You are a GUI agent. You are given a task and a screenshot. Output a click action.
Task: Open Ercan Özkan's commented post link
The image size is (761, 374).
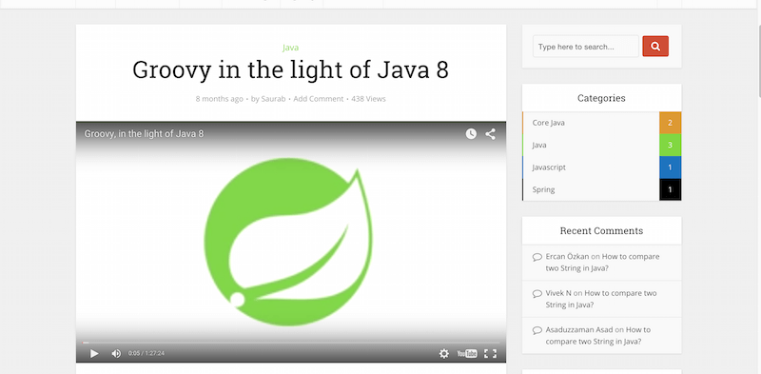click(602, 263)
